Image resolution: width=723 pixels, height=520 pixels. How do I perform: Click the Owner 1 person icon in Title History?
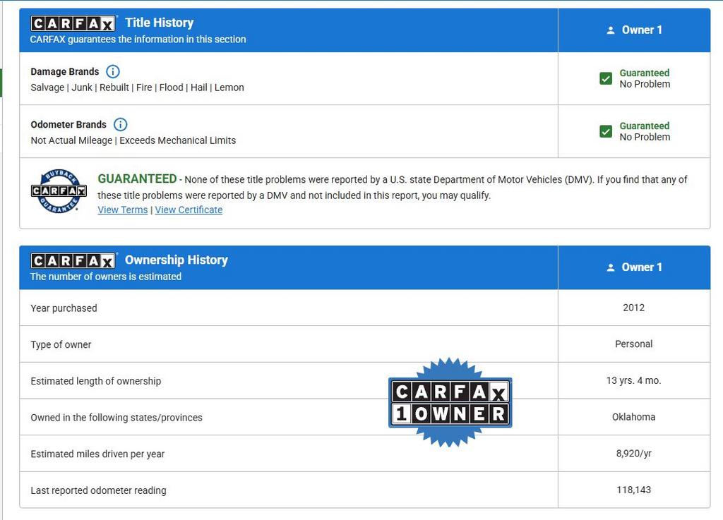pyautogui.click(x=611, y=30)
